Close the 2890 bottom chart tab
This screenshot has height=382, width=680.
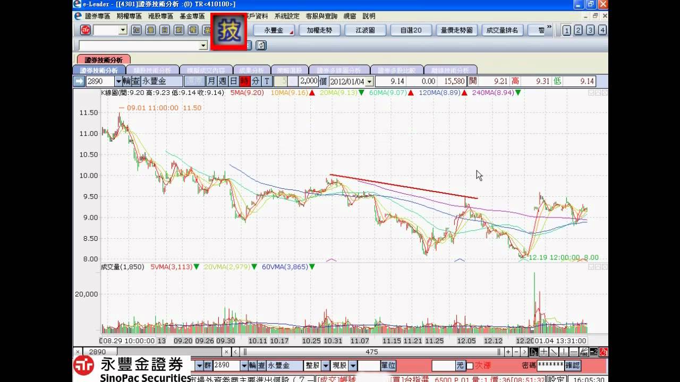point(78,352)
